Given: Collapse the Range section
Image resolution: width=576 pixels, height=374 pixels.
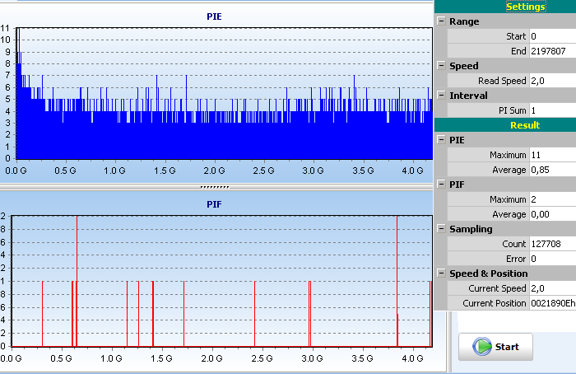Looking at the screenshot, I should [x=441, y=21].
